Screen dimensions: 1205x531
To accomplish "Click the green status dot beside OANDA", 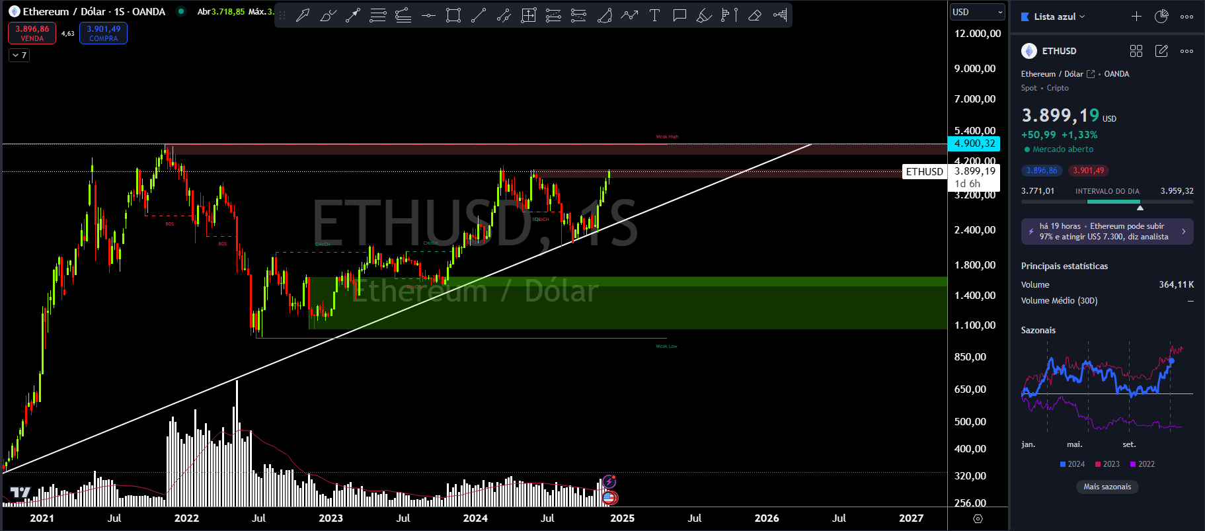I will point(180,11).
